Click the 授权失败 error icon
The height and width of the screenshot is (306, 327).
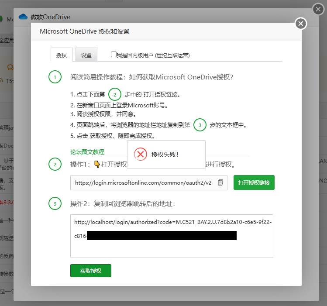(x=141, y=154)
